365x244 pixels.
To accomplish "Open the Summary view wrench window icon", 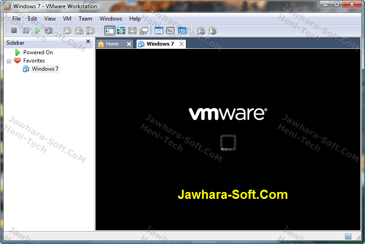I will pyautogui.click(x=159, y=31).
